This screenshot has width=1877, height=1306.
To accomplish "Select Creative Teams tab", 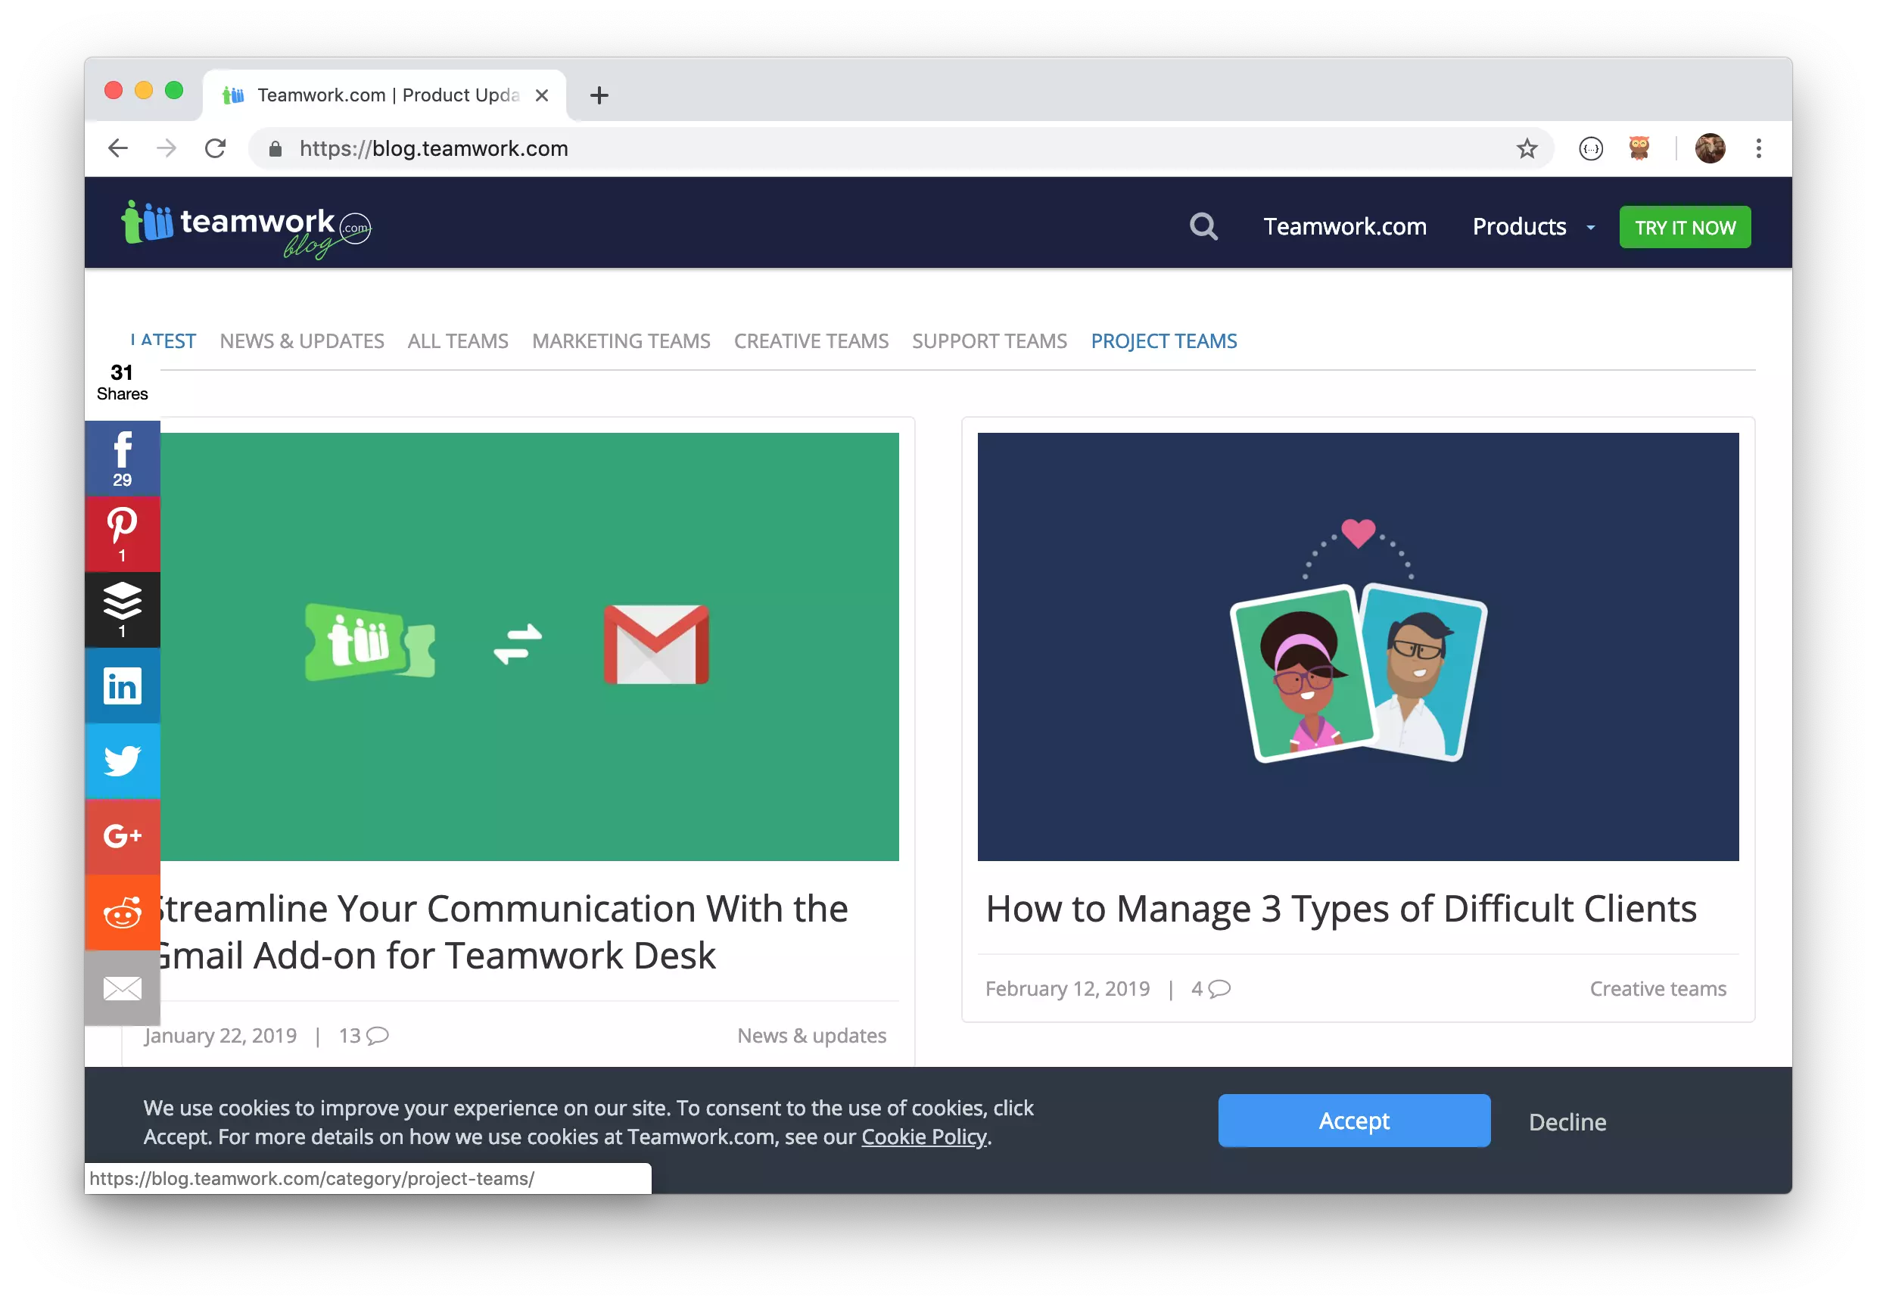I will 811,340.
